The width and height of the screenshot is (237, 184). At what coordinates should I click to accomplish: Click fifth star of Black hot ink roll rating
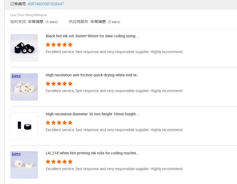point(70,45)
